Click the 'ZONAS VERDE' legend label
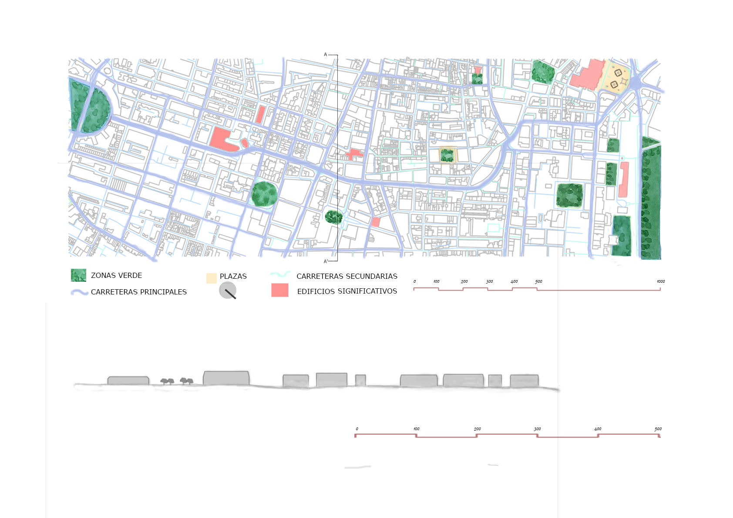This screenshot has height=518, width=733. [x=116, y=275]
